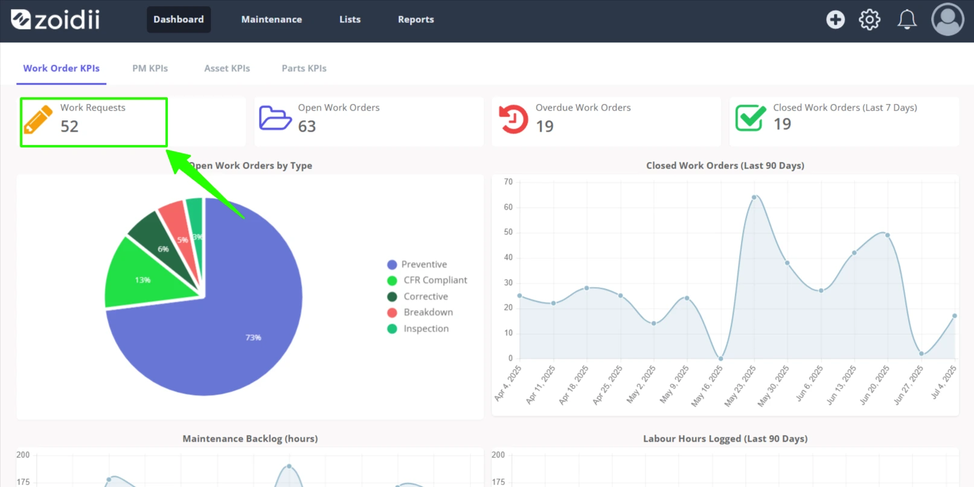This screenshot has width=974, height=487.
Task: Open the Lists menu
Action: tap(350, 19)
